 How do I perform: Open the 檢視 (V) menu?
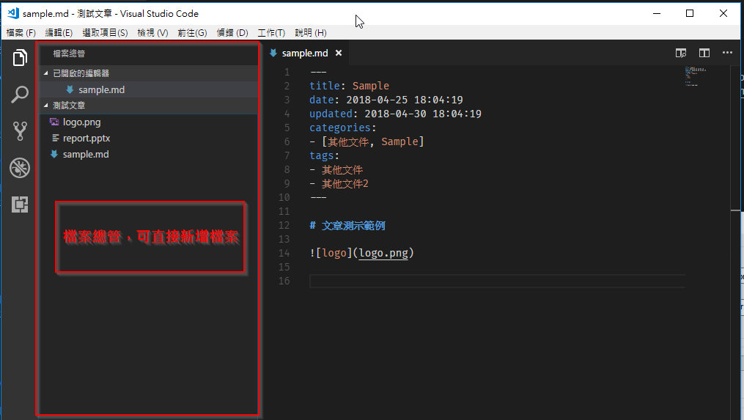[152, 33]
